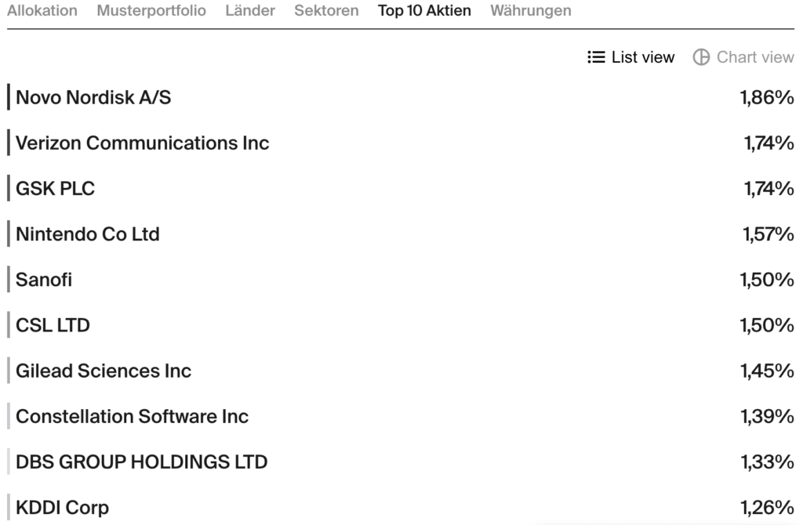This screenshot has height=525, width=803.
Task: Open the Allokation tab
Action: point(42,11)
